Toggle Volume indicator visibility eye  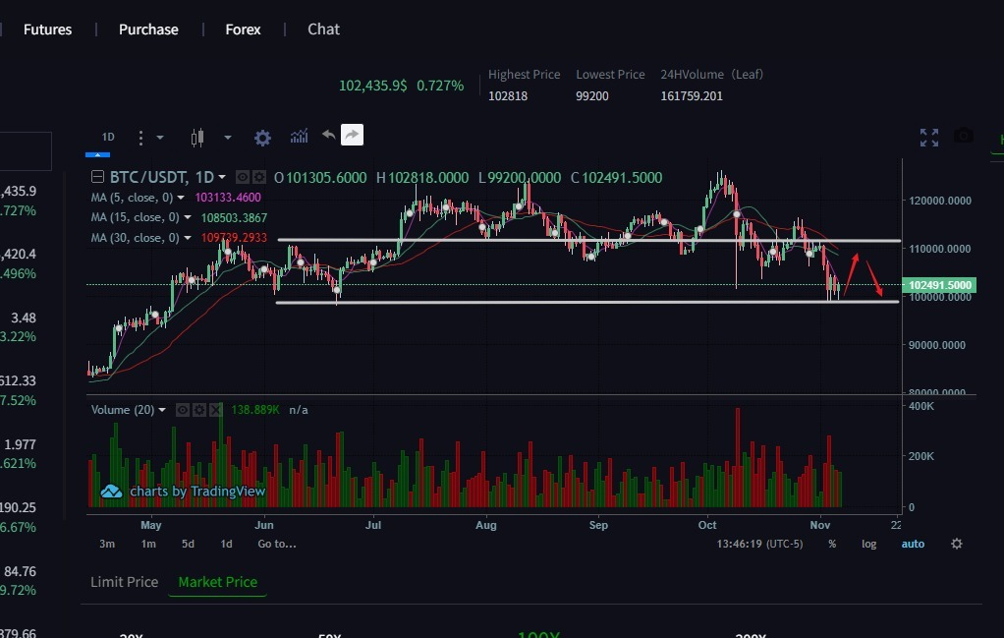(182, 410)
